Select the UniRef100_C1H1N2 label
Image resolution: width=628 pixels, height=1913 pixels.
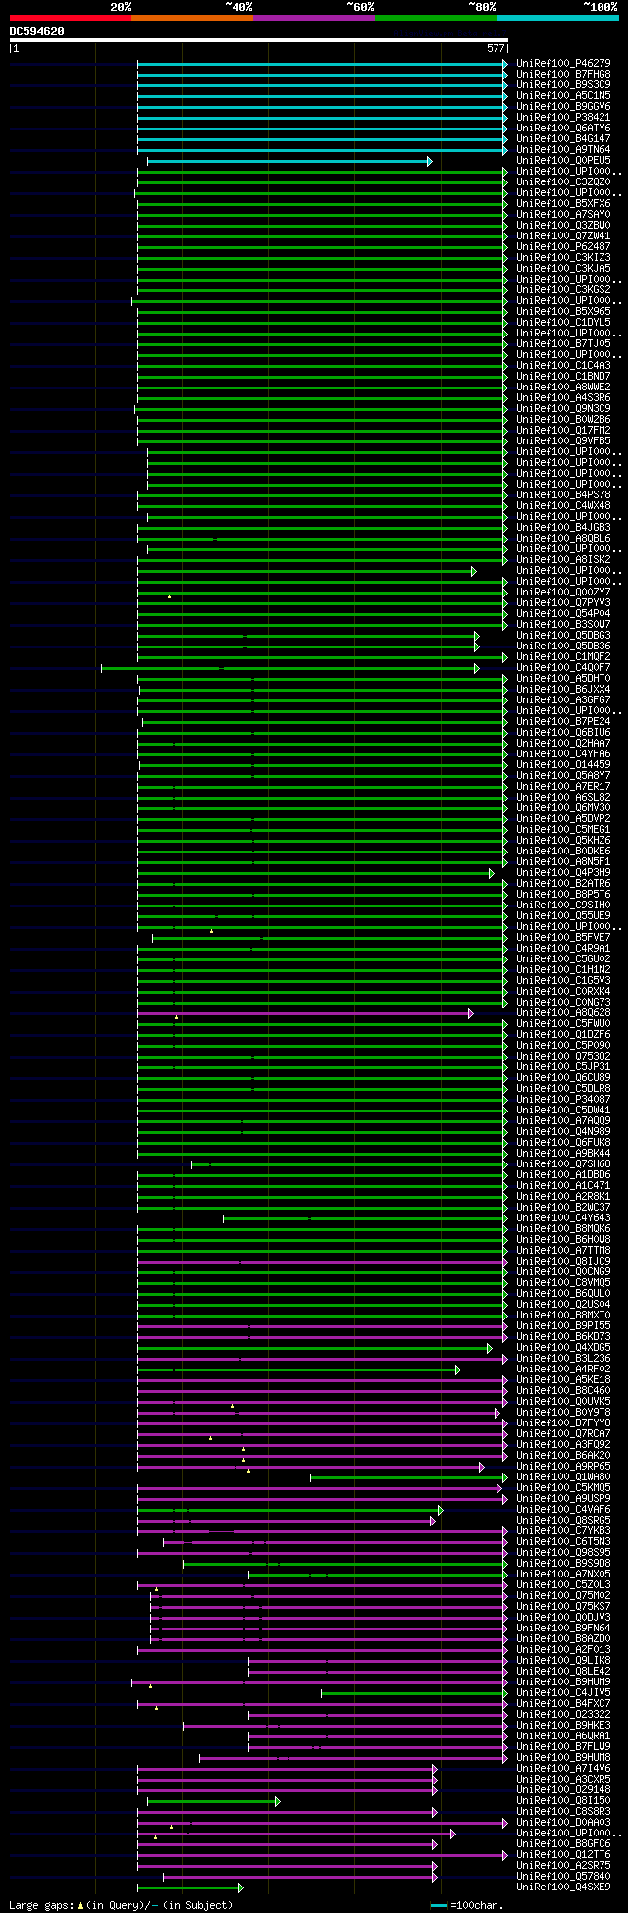point(563,969)
